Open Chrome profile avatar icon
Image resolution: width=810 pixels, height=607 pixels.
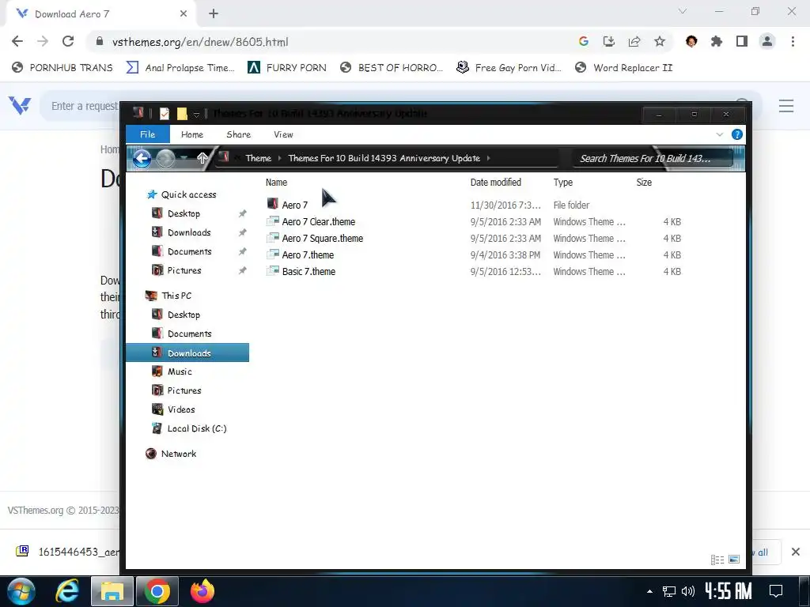coord(766,41)
